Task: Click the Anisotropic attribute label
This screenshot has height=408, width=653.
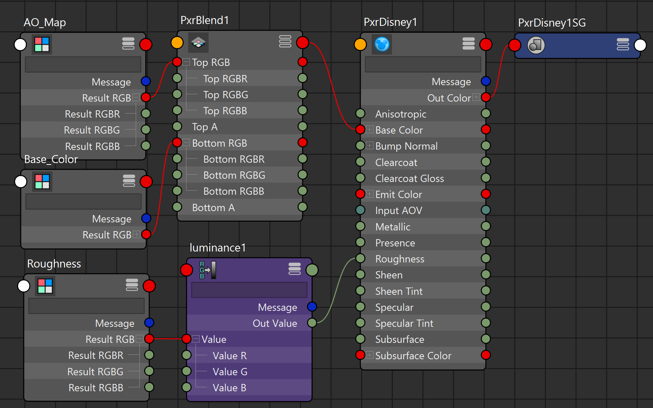Action: (x=401, y=114)
